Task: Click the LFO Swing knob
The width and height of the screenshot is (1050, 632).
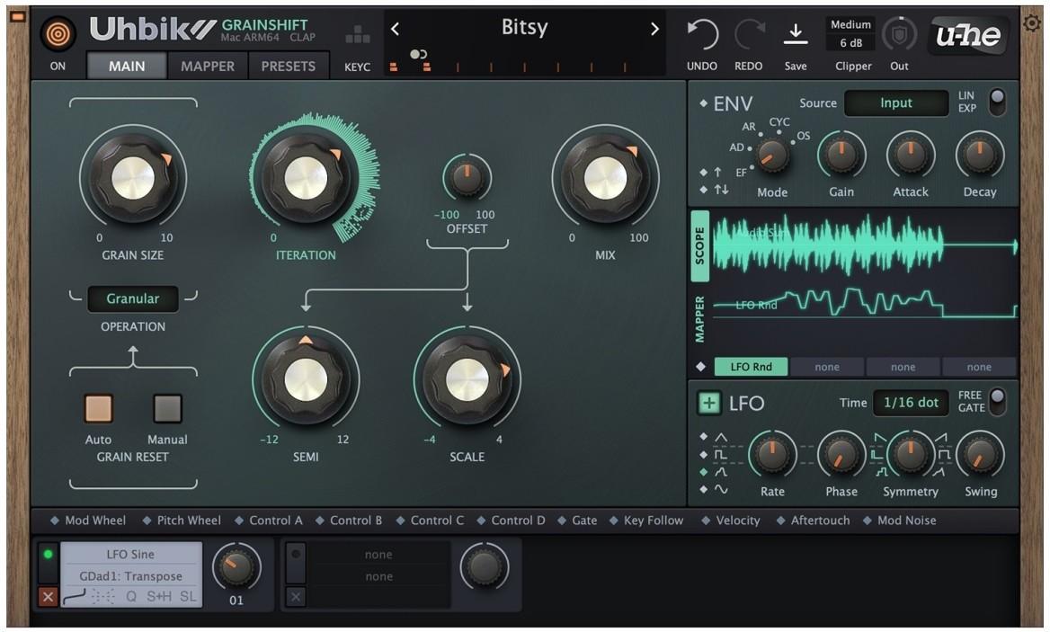Action: (980, 455)
